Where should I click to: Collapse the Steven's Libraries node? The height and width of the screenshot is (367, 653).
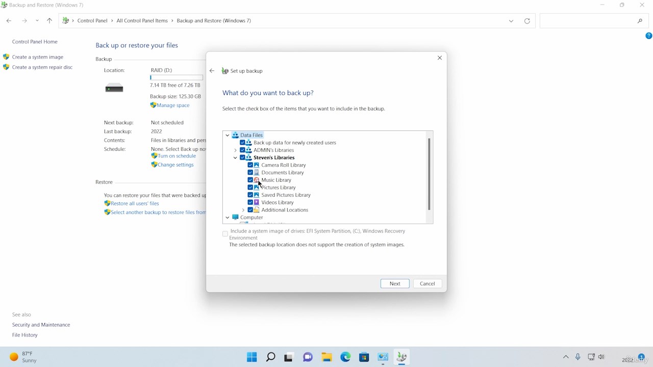(x=235, y=158)
